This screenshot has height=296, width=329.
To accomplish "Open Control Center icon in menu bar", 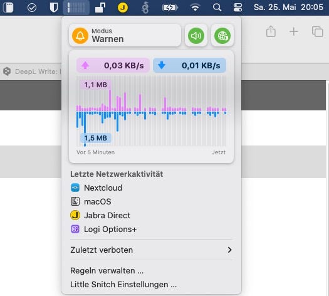I will pyautogui.click(x=238, y=8).
